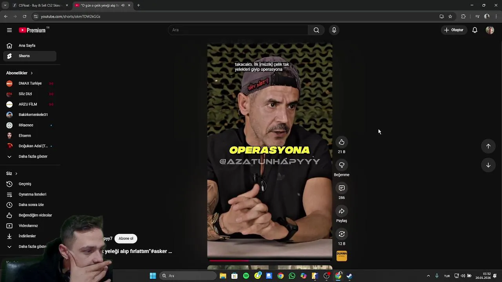Screen dimensions: 502x282
Task: Open the browser extensions puzzle icon
Action: pos(464,16)
